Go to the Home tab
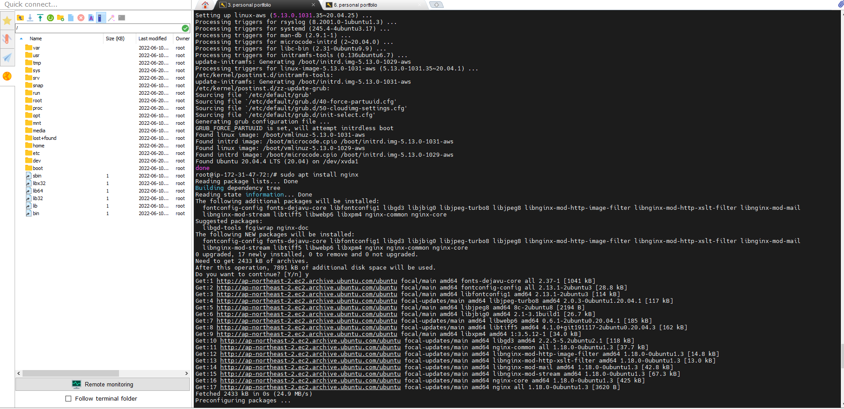The height and width of the screenshot is (409, 844). click(205, 5)
